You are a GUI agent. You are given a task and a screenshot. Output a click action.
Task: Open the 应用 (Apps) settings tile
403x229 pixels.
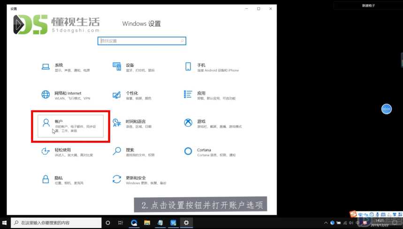click(x=209, y=96)
